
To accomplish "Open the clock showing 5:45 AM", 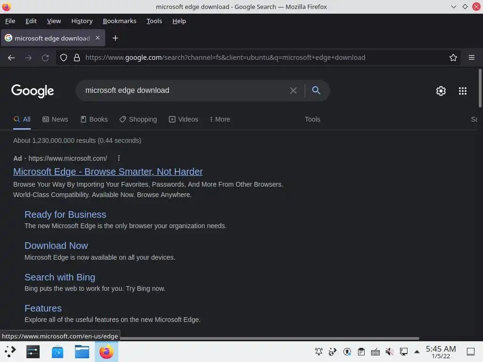I will [x=441, y=352].
